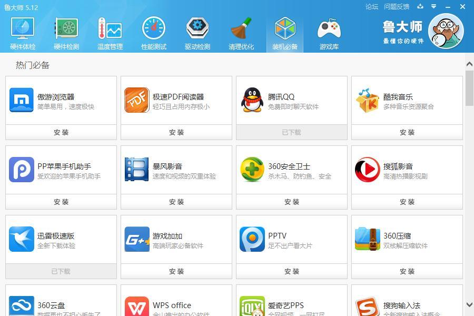The image size is (474, 316).
Task: Click the vertical scrollbar thumb
Action: [469, 88]
